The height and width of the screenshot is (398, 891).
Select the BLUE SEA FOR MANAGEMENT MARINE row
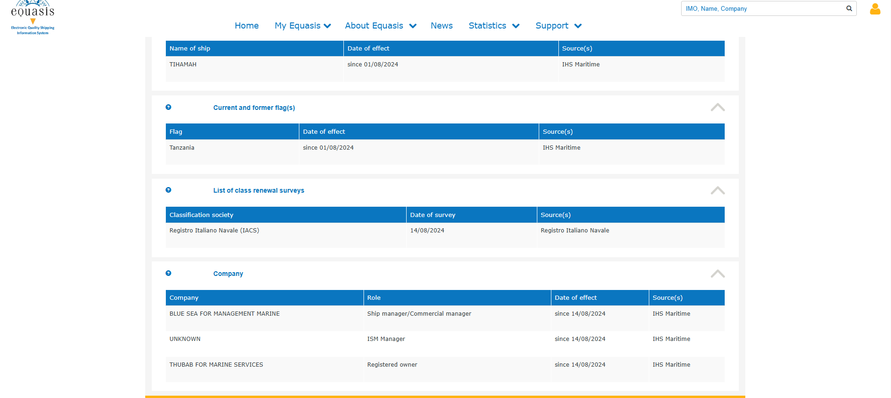coord(445,318)
